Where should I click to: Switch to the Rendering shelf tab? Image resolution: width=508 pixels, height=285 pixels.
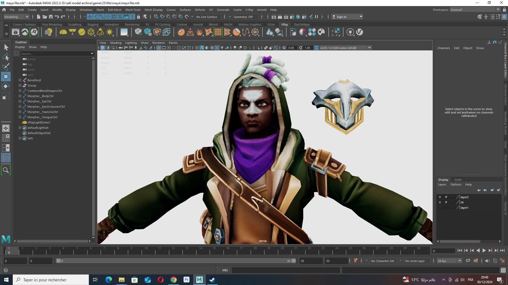pos(132,25)
